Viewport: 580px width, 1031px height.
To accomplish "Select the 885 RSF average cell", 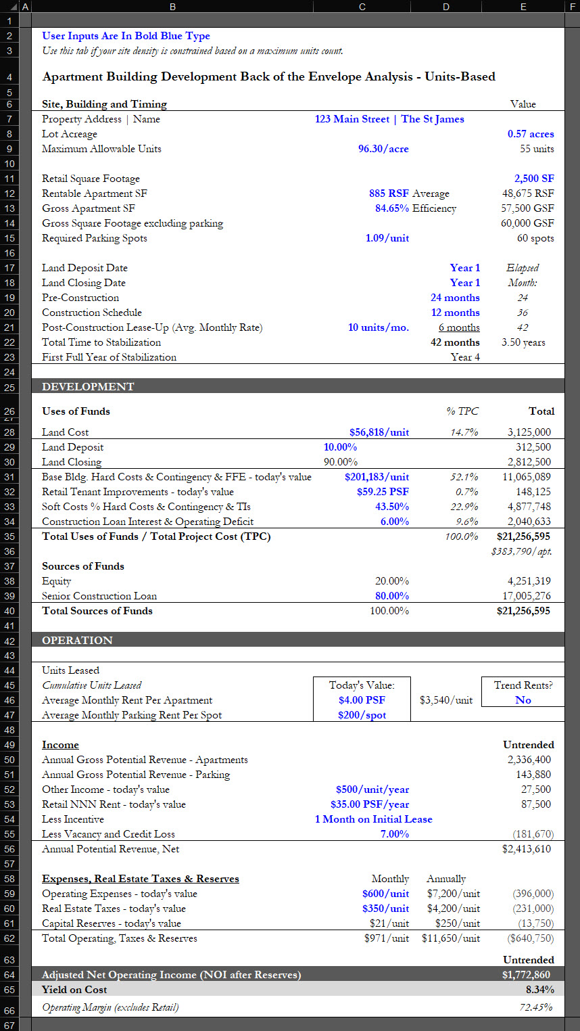I will (389, 193).
